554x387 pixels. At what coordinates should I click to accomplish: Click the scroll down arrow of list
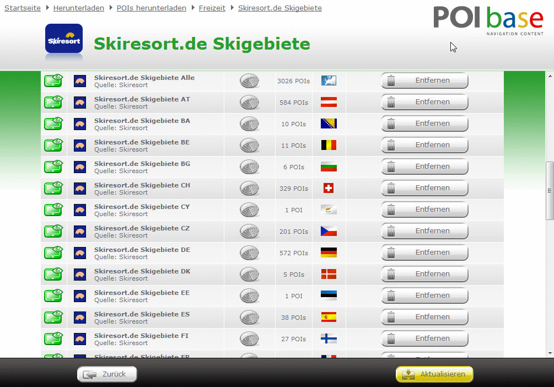coord(550,353)
